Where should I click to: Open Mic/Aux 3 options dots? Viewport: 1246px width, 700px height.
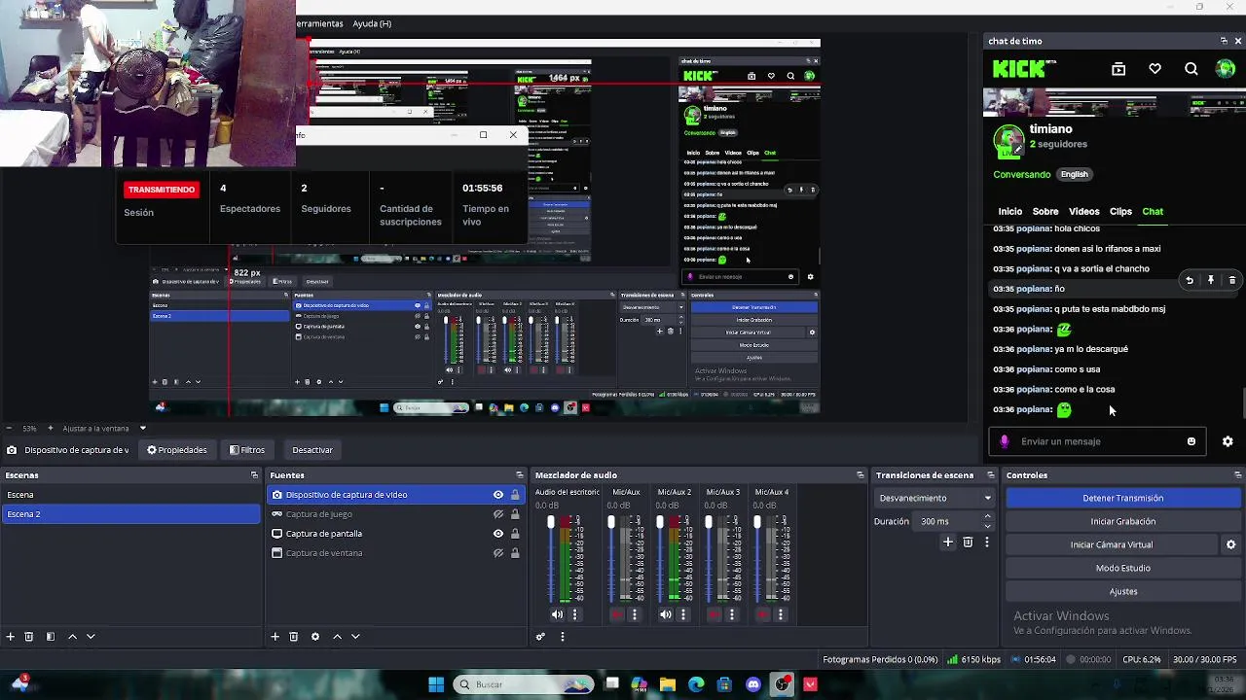[732, 614]
